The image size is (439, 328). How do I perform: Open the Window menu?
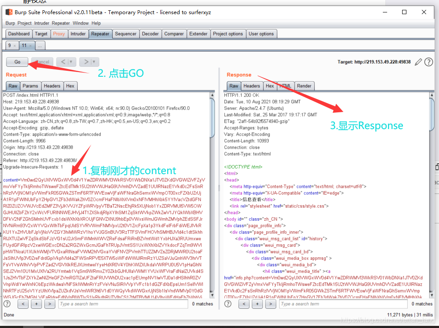[x=81, y=23]
